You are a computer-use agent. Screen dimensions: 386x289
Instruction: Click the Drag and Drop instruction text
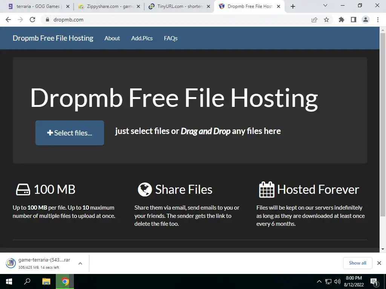198,131
